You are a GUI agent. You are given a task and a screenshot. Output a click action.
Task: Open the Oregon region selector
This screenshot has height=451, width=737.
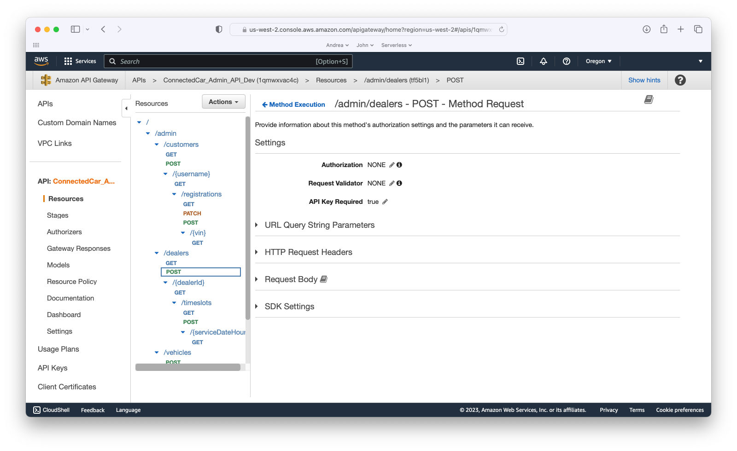tap(598, 61)
